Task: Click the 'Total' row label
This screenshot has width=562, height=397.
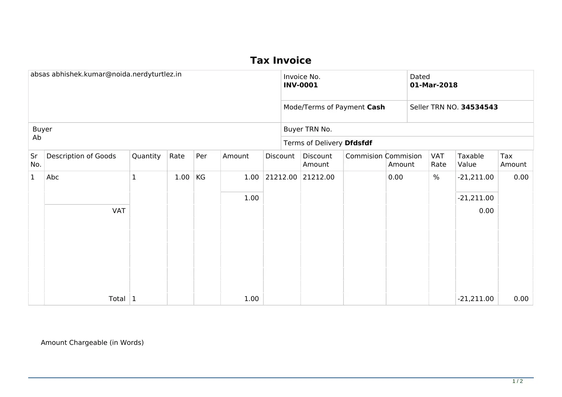Action: coord(117,299)
